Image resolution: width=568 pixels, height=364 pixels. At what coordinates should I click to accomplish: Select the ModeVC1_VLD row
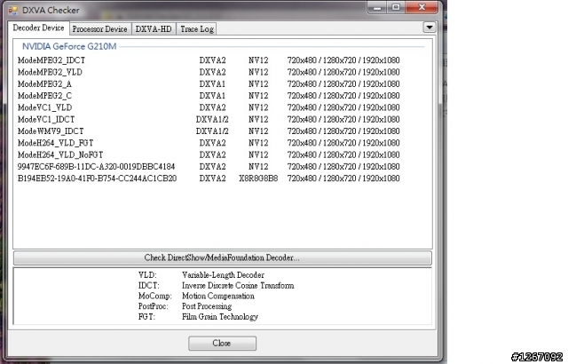(209, 107)
